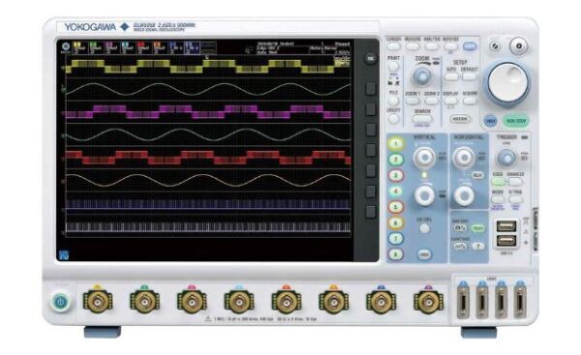Push the DEFAULT setup key
This screenshot has width=581, height=355.
pyautogui.click(x=469, y=76)
